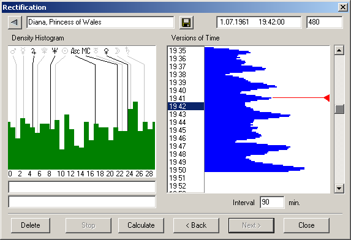351x240 pixels.
Task: Click the scrollbar down arrow
Action: click(339, 189)
